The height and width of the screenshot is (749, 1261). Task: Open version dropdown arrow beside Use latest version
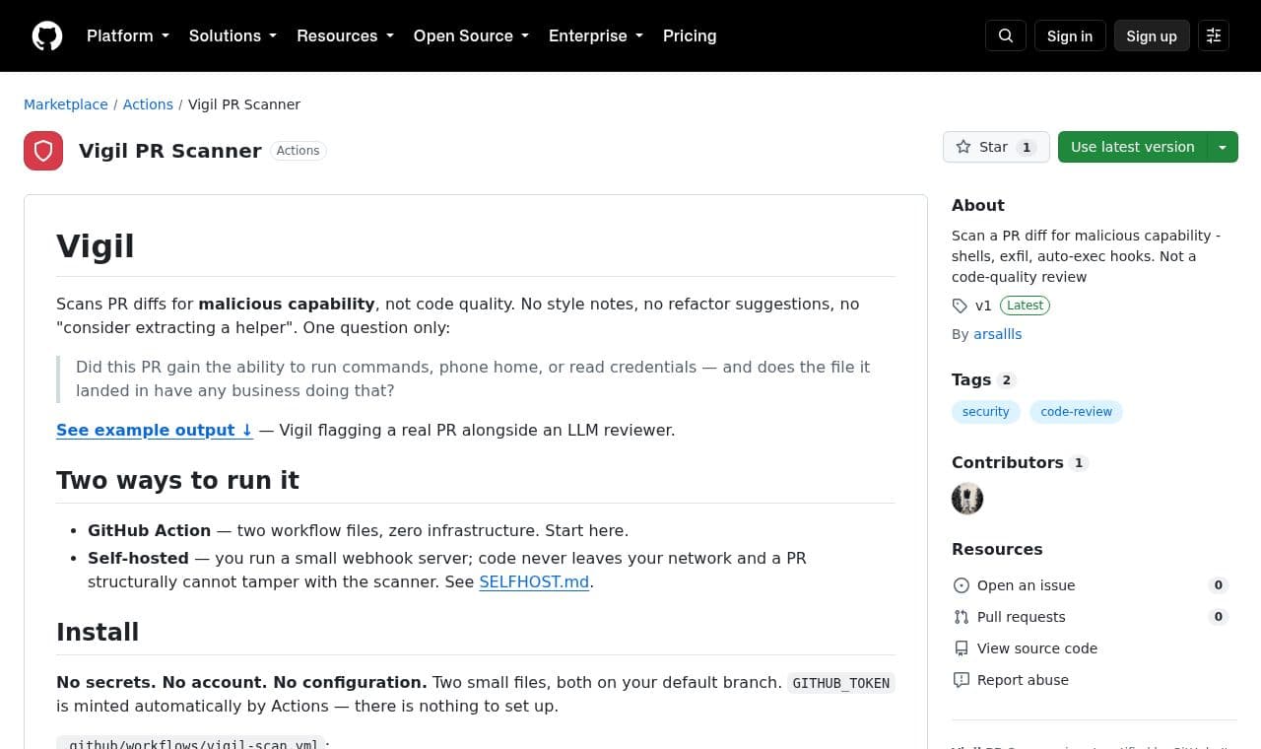1223,147
